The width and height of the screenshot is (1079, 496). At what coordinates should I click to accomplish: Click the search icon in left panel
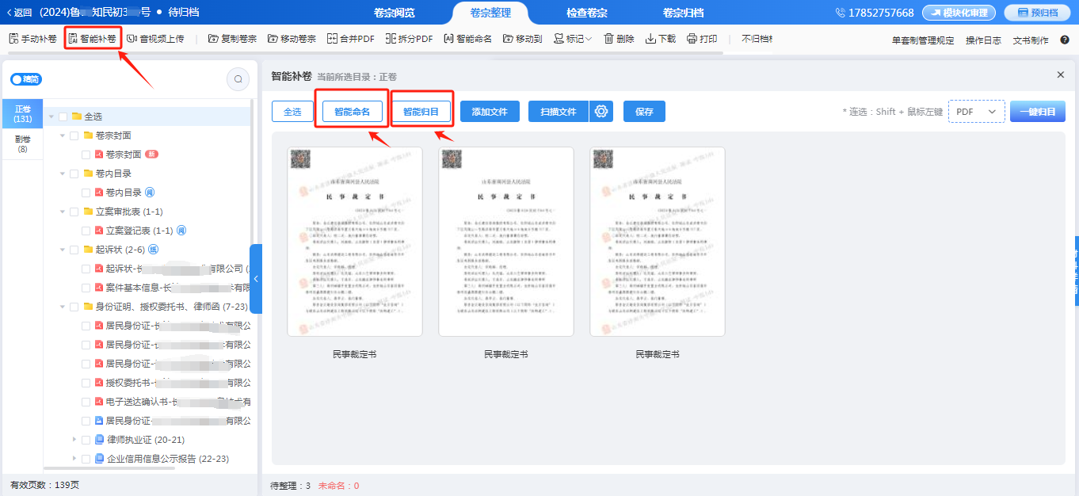(238, 79)
